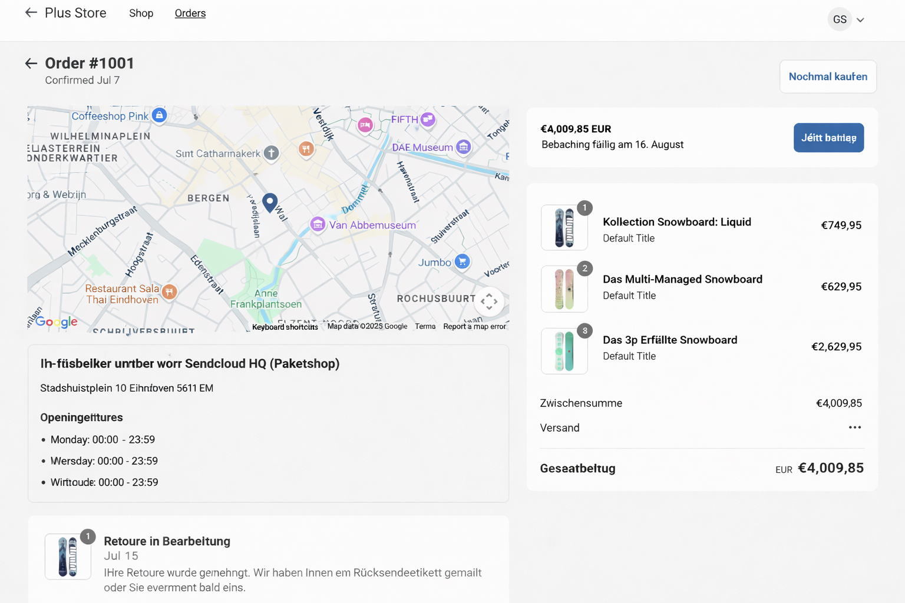Select the DAE Museum map icon
The width and height of the screenshot is (905, 603).
(464, 147)
